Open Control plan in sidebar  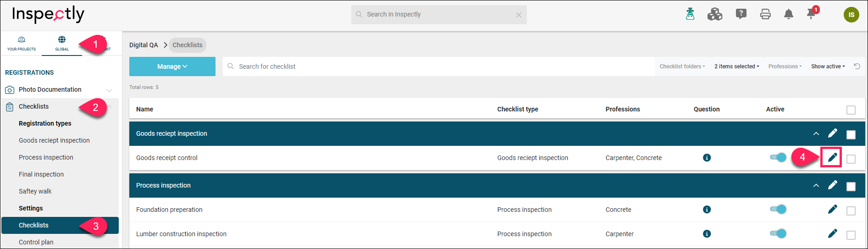[36, 242]
